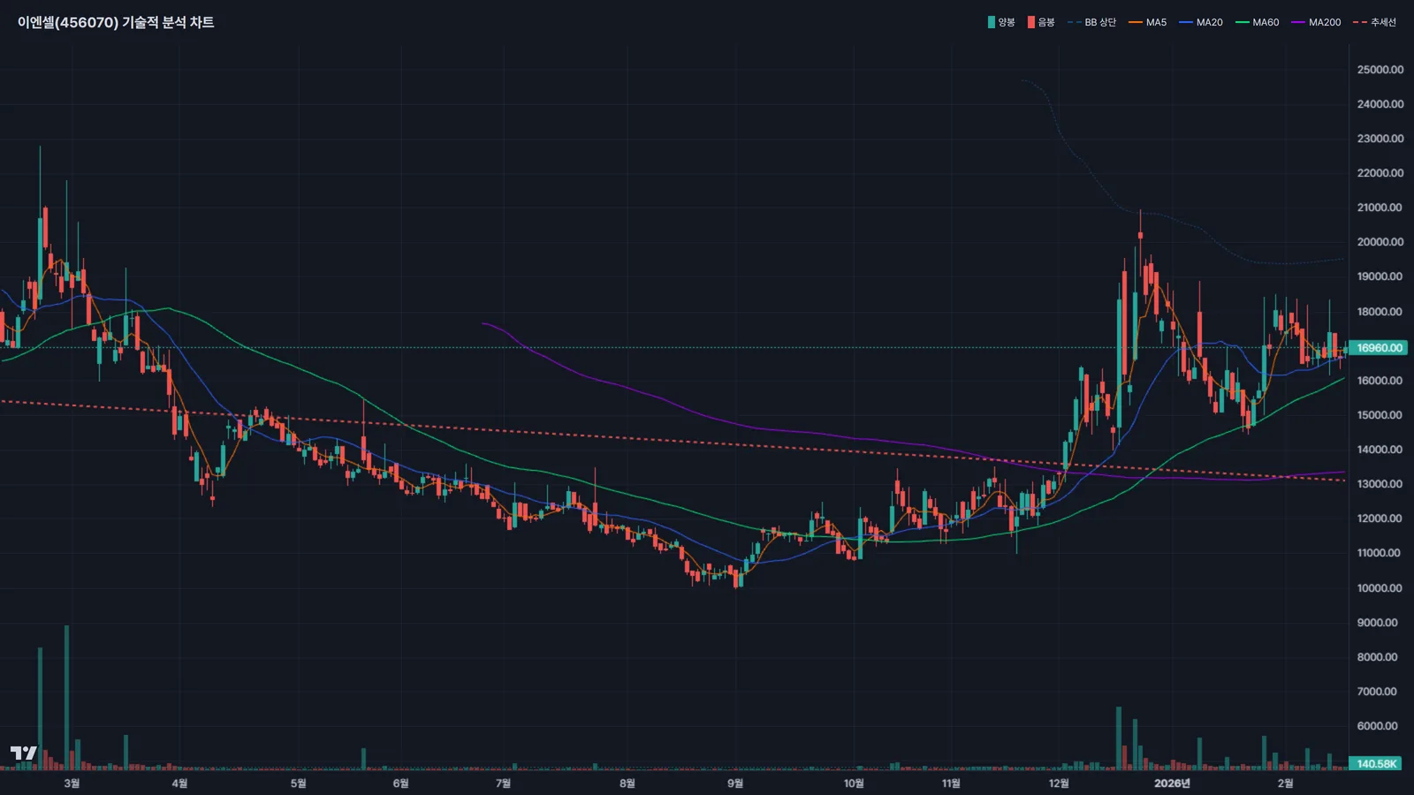Toggle the MA20 legend entry

pyautogui.click(x=1201, y=22)
